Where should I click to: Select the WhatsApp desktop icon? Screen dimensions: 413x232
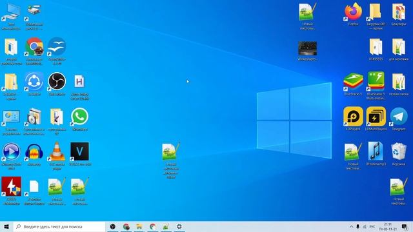point(79,117)
